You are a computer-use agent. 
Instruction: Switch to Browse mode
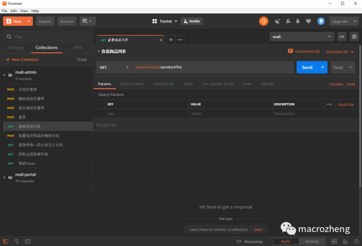point(312,241)
